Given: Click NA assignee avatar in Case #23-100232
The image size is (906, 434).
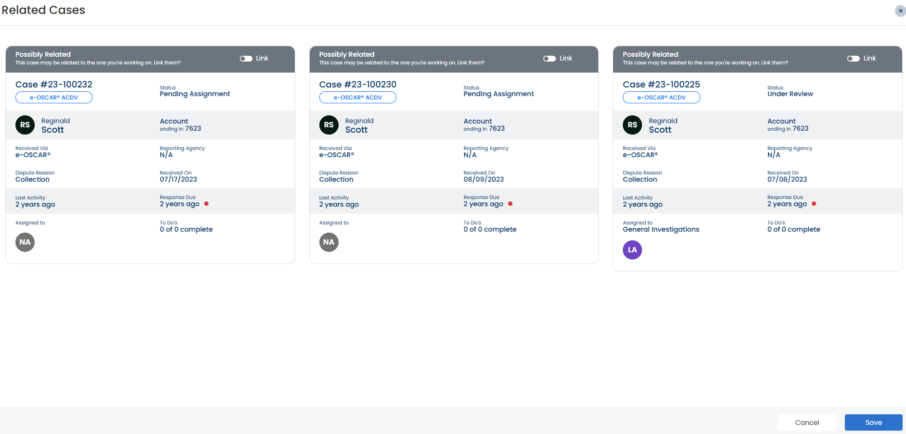Looking at the screenshot, I should (x=25, y=242).
